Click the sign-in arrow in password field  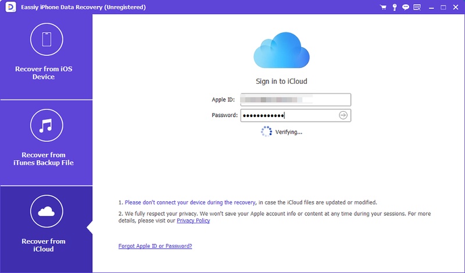[x=343, y=115]
